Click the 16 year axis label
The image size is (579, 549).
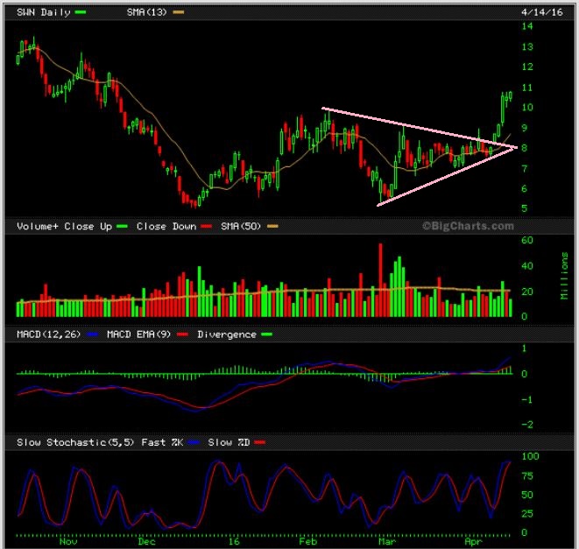tap(234, 542)
